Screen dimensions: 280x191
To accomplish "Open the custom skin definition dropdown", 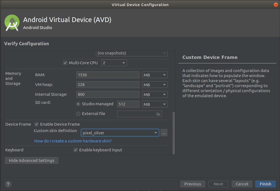I will tap(156, 133).
